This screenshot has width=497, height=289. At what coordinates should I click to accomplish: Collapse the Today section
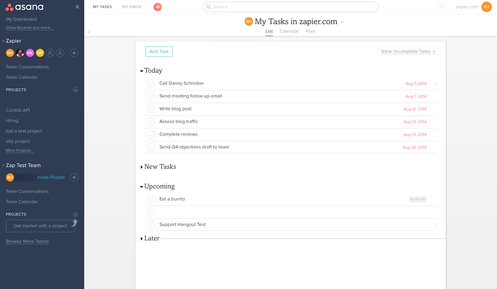click(x=142, y=71)
